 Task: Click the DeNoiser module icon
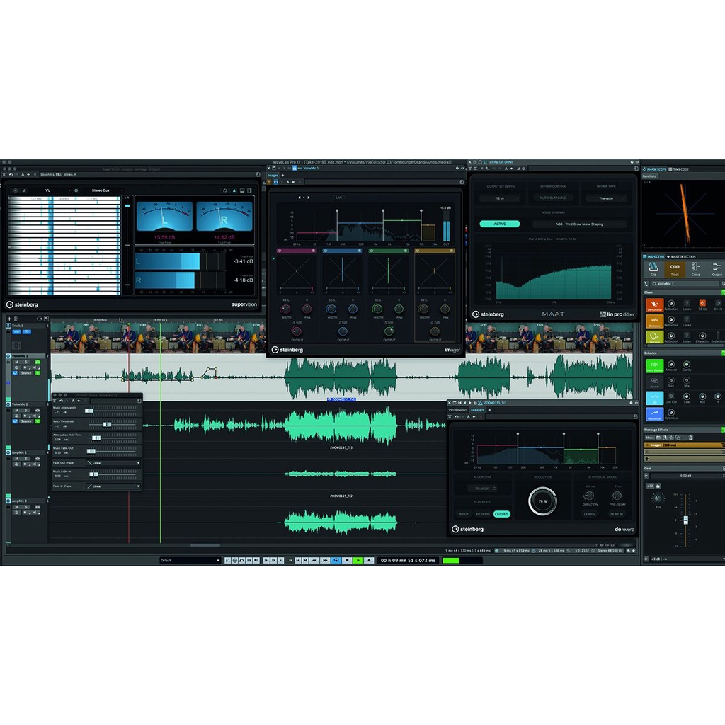click(653, 319)
